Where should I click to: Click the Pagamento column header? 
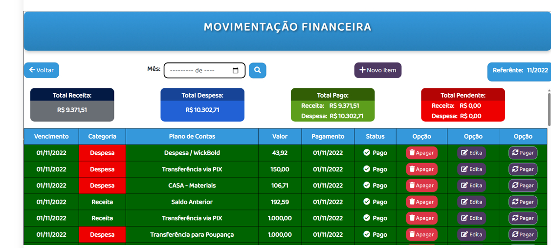(x=328, y=137)
